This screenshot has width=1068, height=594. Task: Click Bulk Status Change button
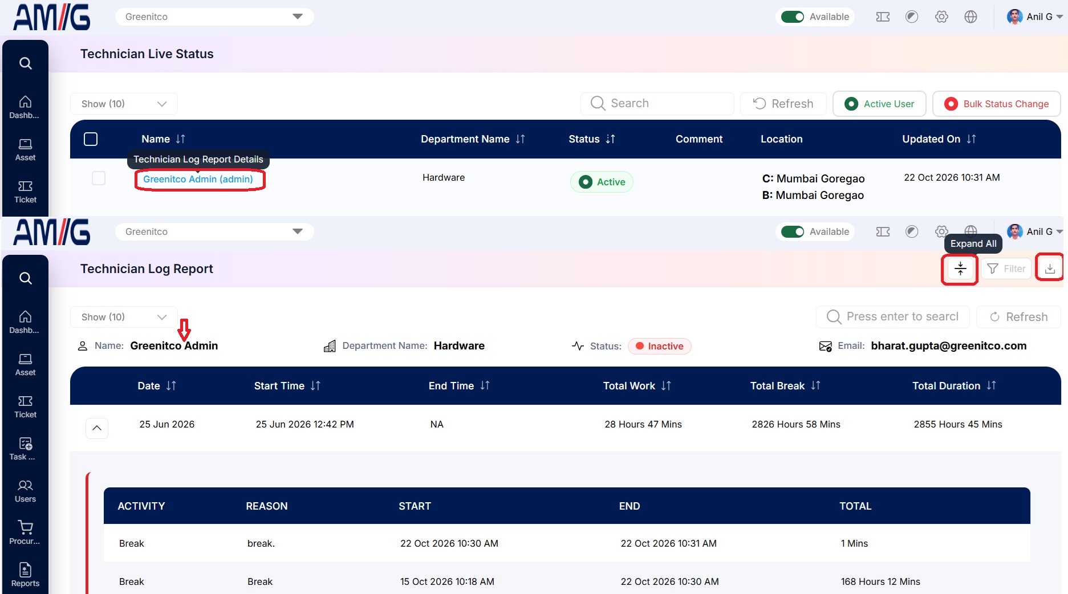(x=996, y=104)
